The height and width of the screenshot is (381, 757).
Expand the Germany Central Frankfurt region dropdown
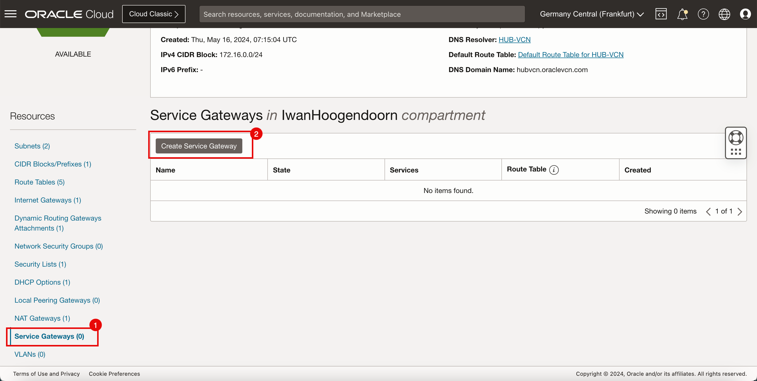(x=591, y=14)
